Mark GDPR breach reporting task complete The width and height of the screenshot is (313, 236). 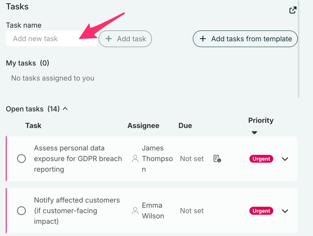coord(21,159)
